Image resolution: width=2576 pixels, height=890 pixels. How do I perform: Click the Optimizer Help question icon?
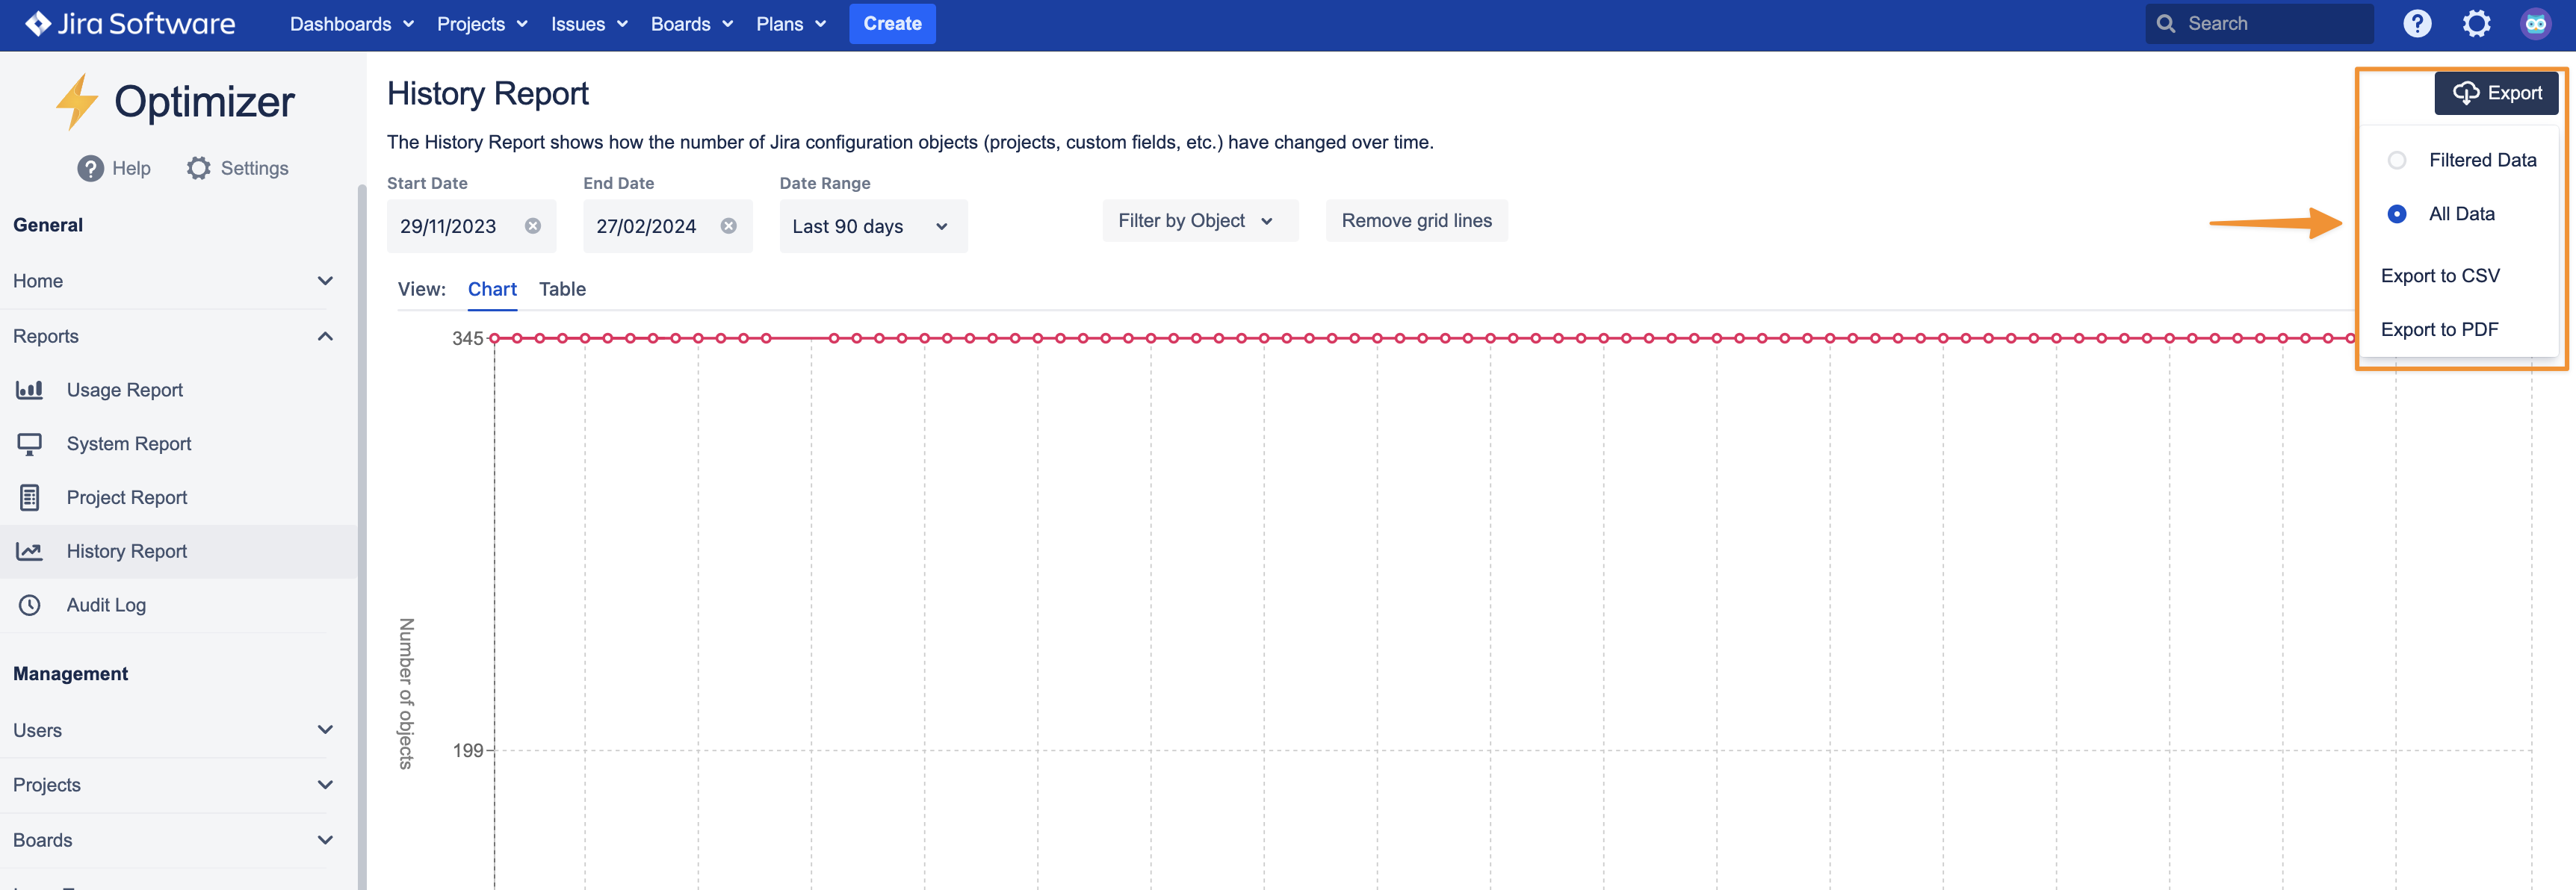pyautogui.click(x=90, y=168)
